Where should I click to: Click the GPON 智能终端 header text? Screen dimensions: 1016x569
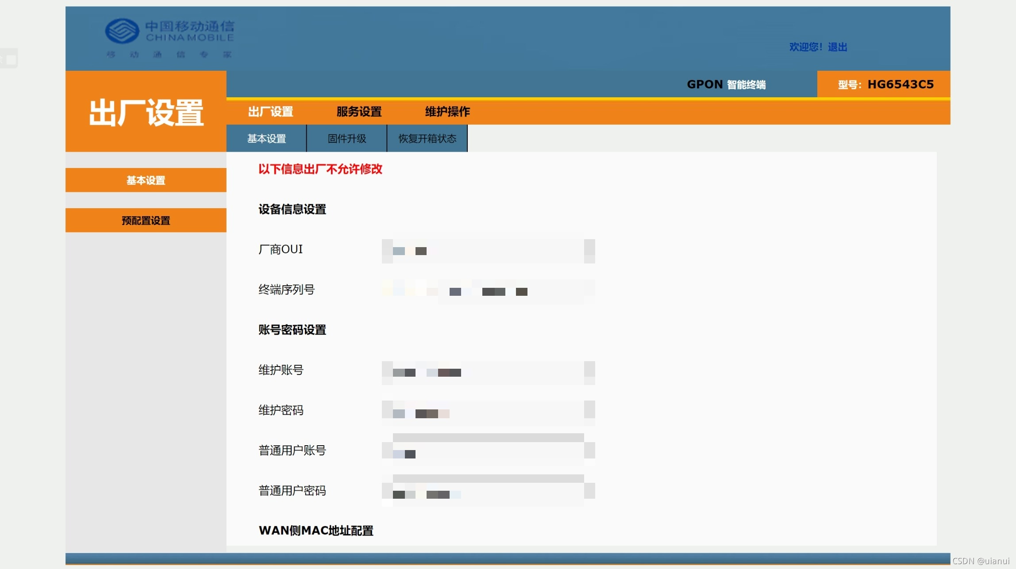click(726, 84)
